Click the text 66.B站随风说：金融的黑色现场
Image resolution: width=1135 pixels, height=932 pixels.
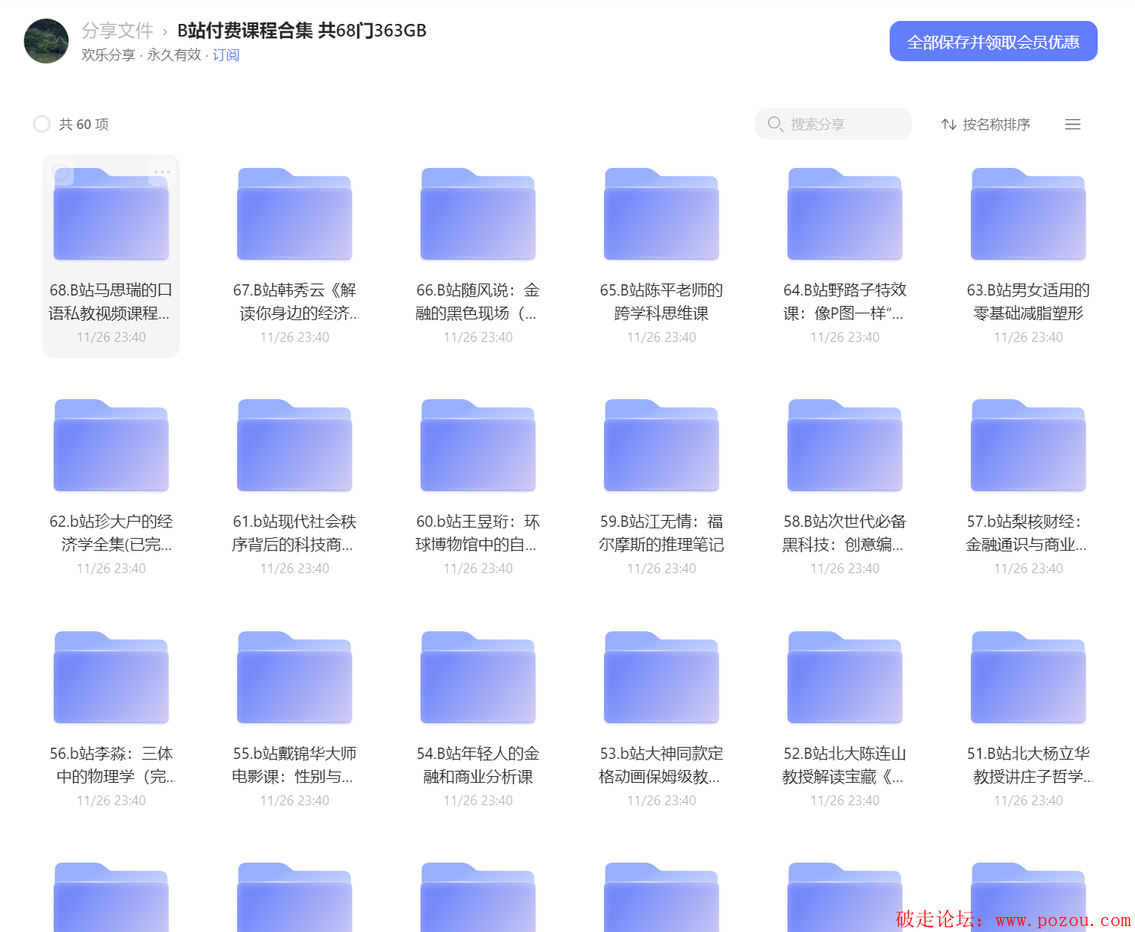click(478, 301)
